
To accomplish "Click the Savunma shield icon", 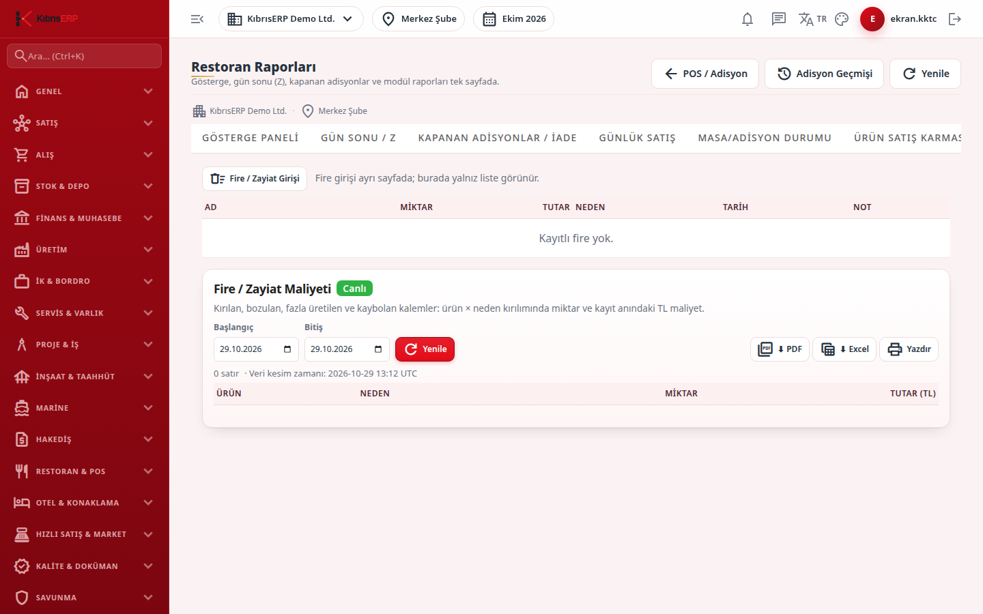I will click(22, 598).
